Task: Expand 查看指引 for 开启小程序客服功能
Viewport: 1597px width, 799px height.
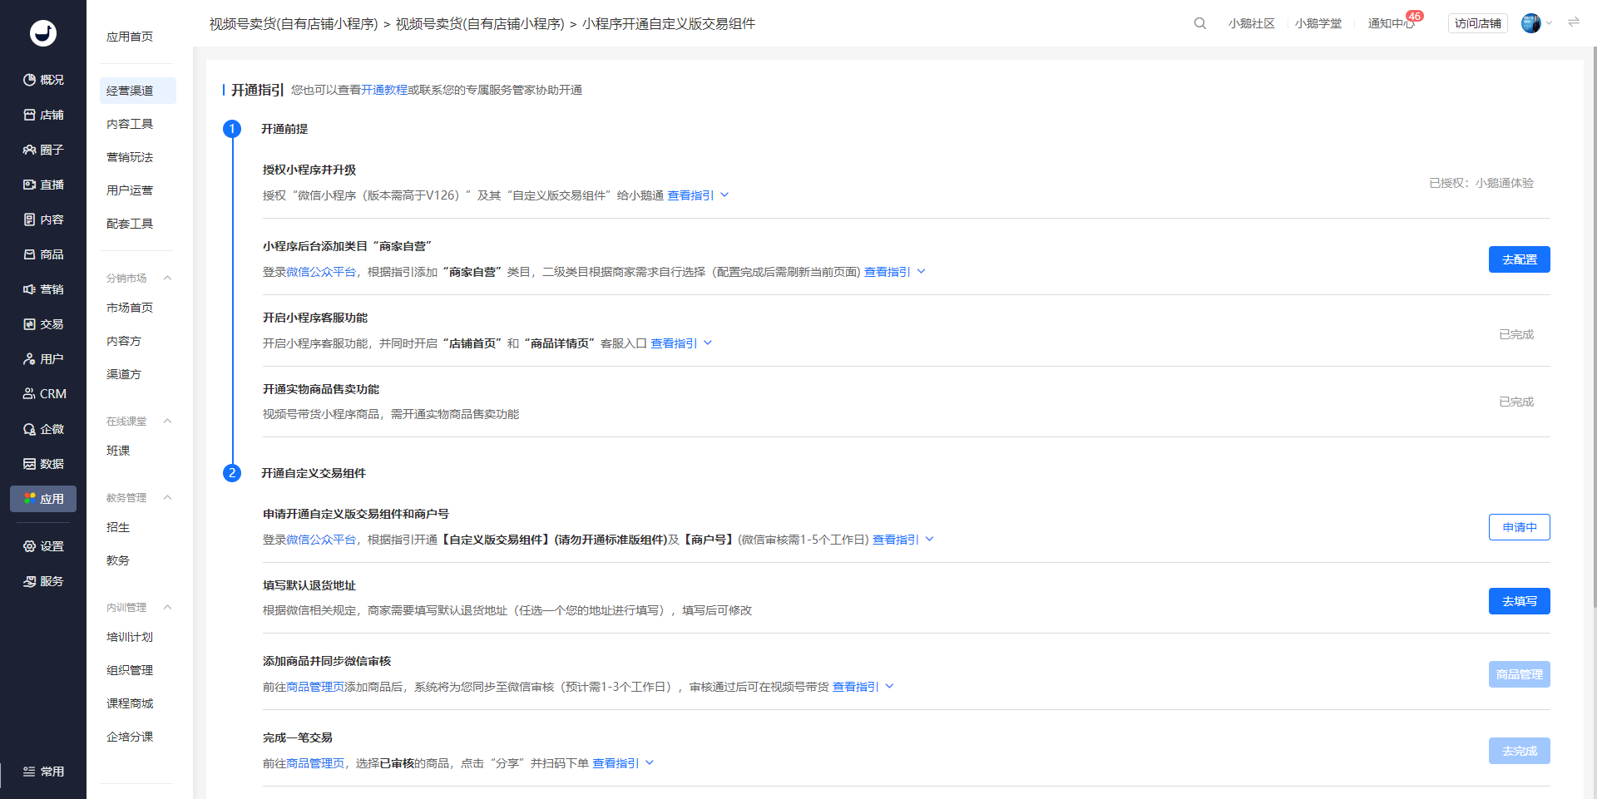Action: 681,343
